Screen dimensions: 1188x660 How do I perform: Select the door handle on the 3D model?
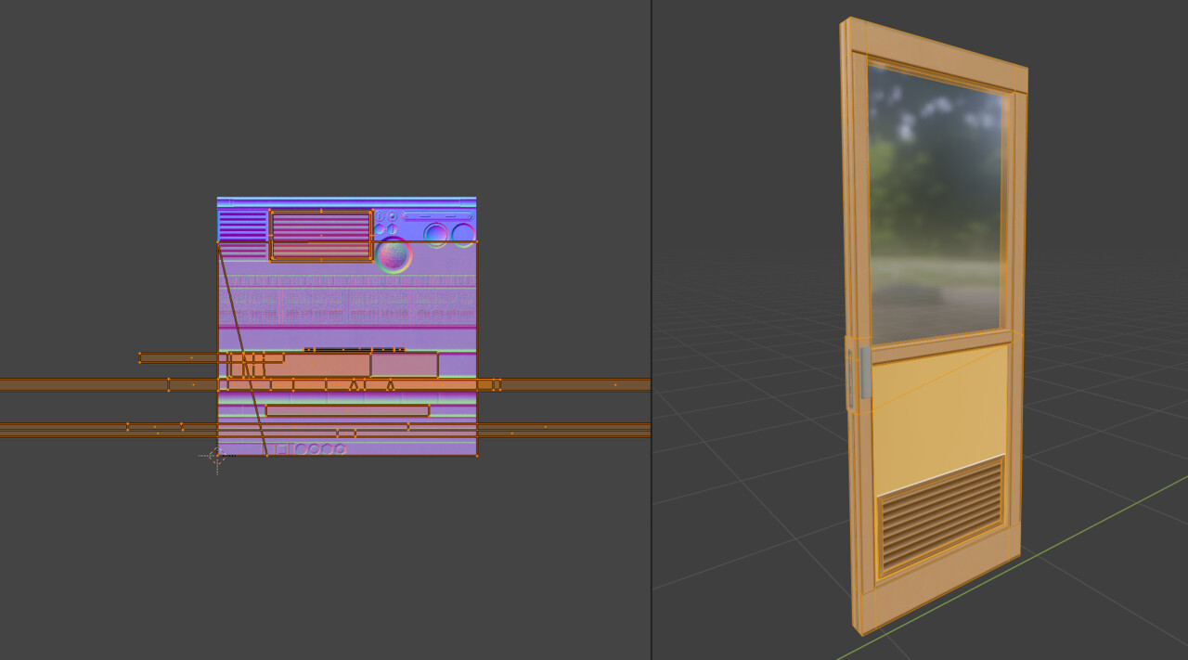[865, 372]
